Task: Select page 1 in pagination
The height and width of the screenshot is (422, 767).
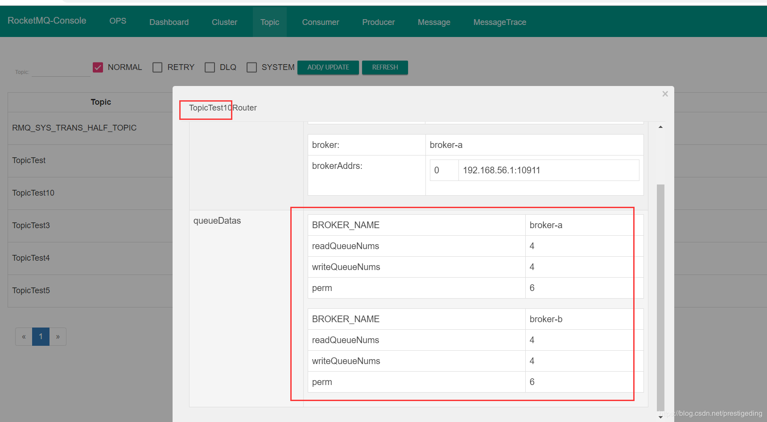Action: pyautogui.click(x=41, y=336)
